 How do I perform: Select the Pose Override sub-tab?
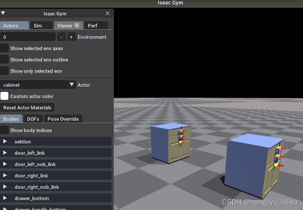(x=63, y=119)
